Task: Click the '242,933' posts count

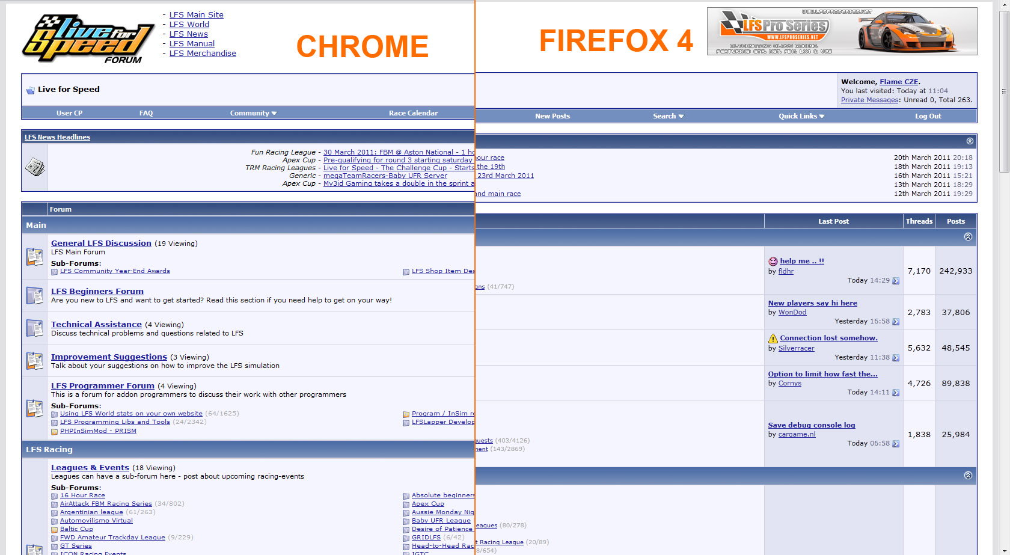Action: (x=956, y=271)
